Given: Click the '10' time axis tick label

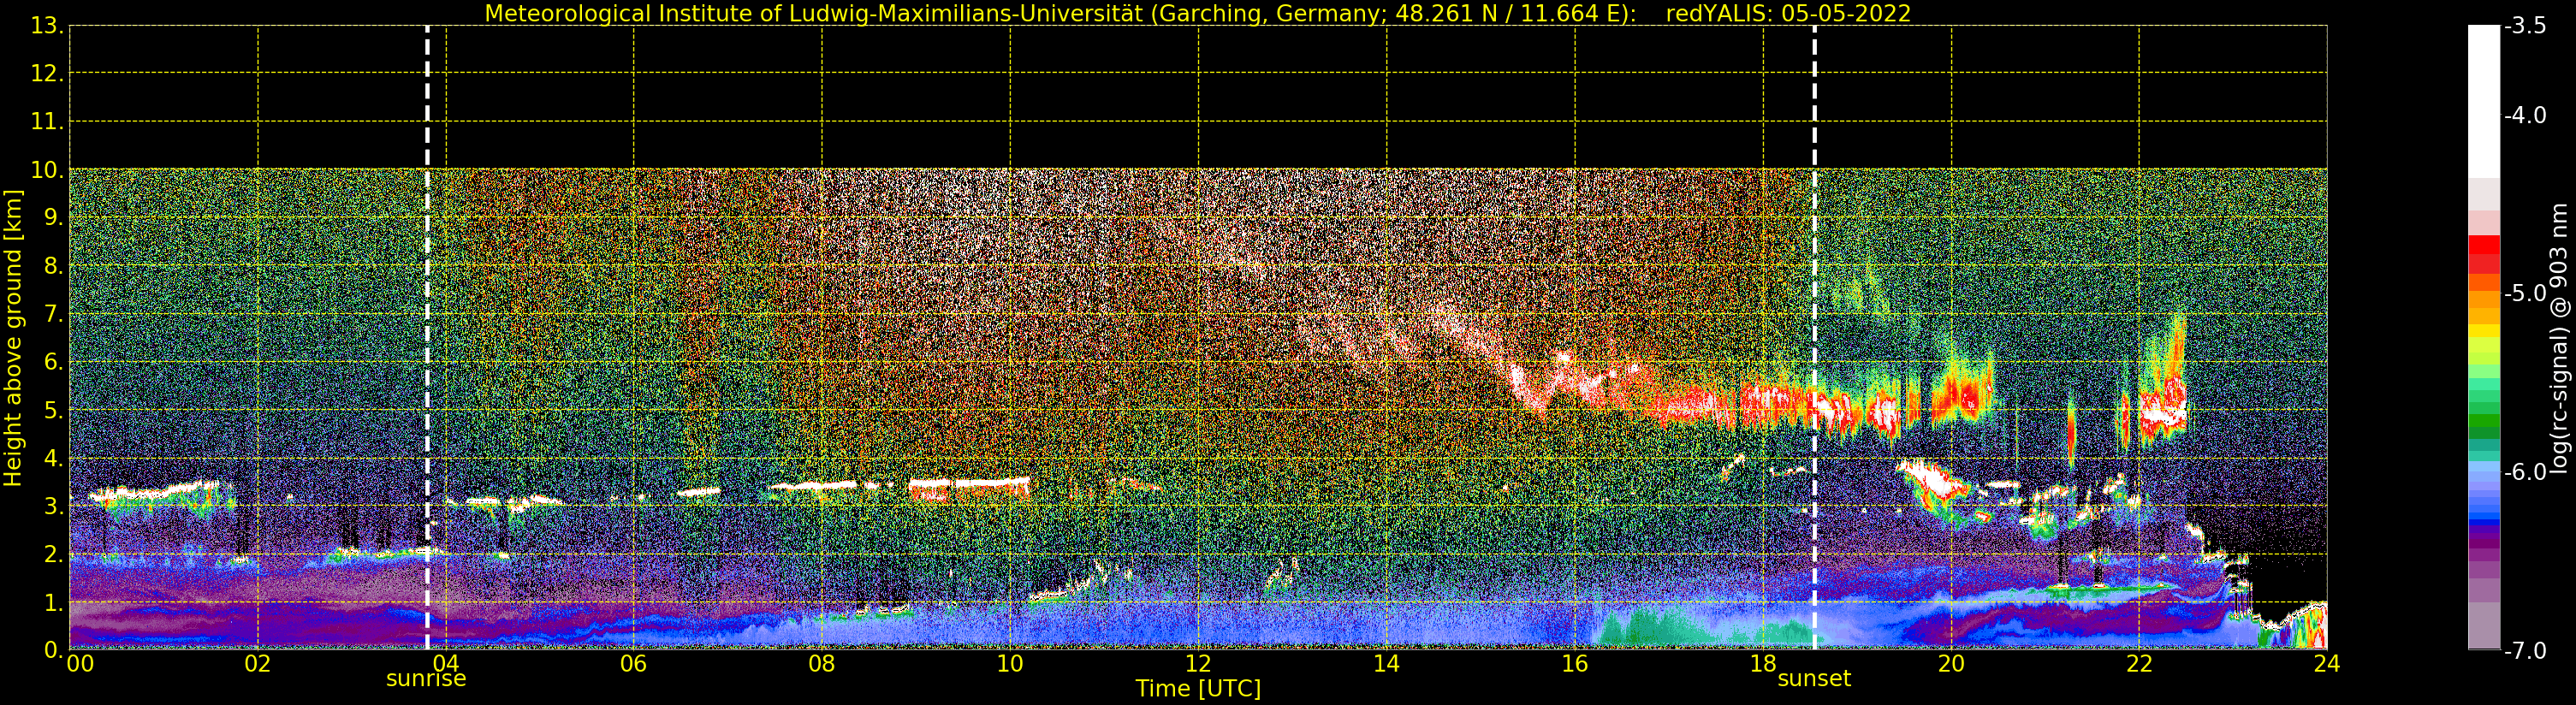Looking at the screenshot, I should click(x=1010, y=664).
